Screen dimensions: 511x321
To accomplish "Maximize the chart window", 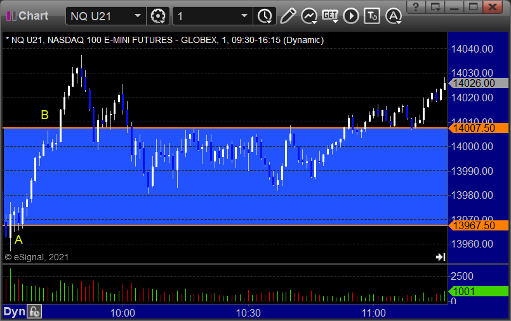I will (474, 7).
